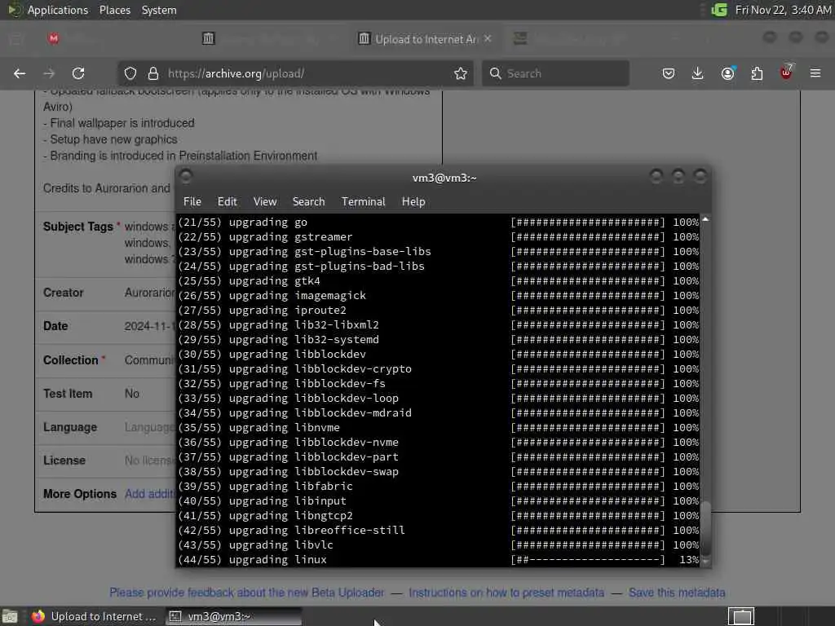Click the terminal scrollbar down arrow
This screenshot has height=626, width=835.
[705, 562]
